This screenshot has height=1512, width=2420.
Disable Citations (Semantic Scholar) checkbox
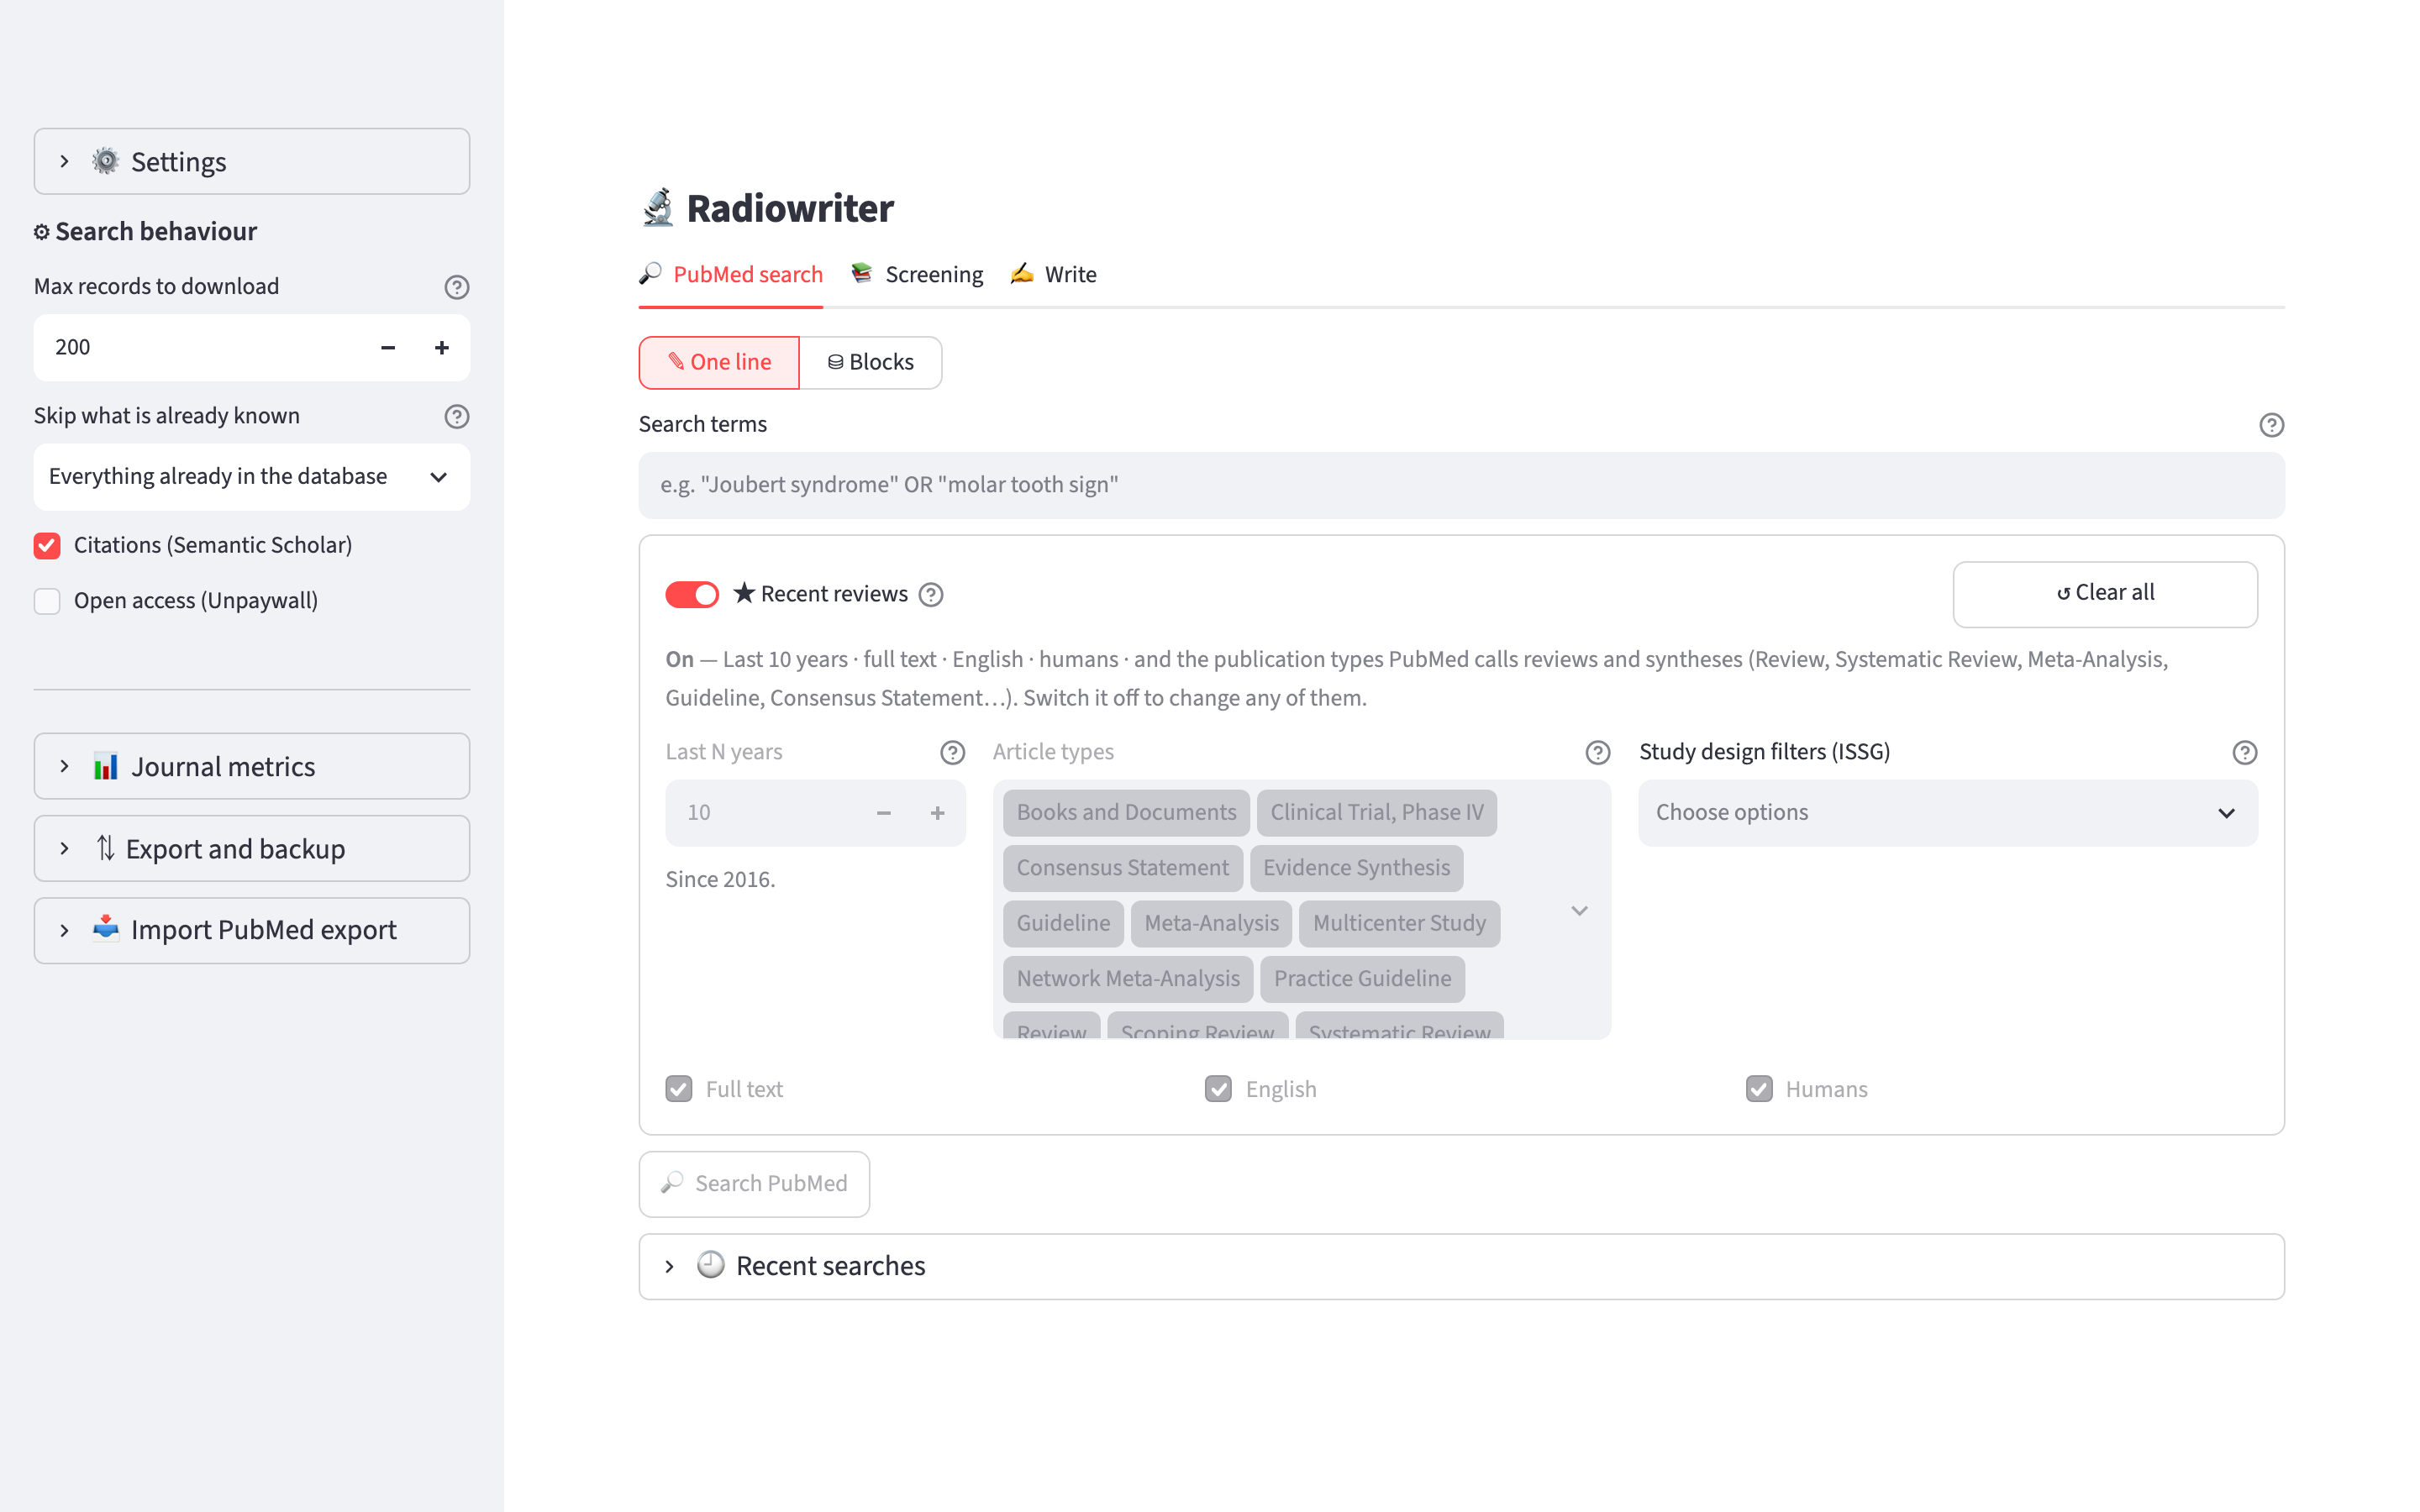(x=47, y=545)
